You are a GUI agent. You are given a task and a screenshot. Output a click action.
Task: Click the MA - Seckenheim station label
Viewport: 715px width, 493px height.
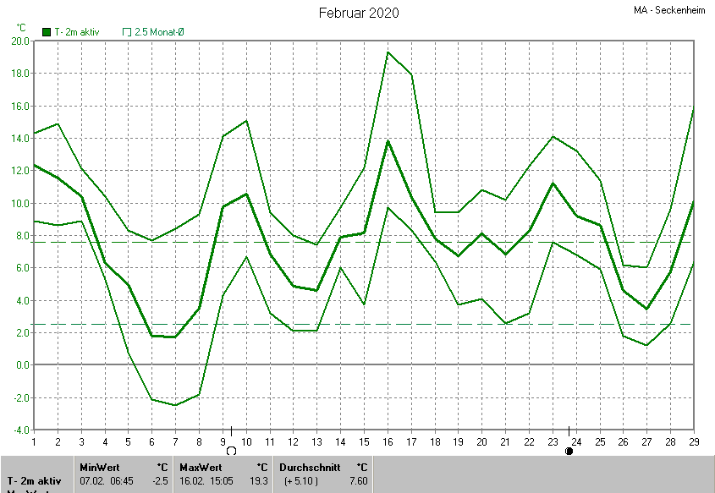673,11
